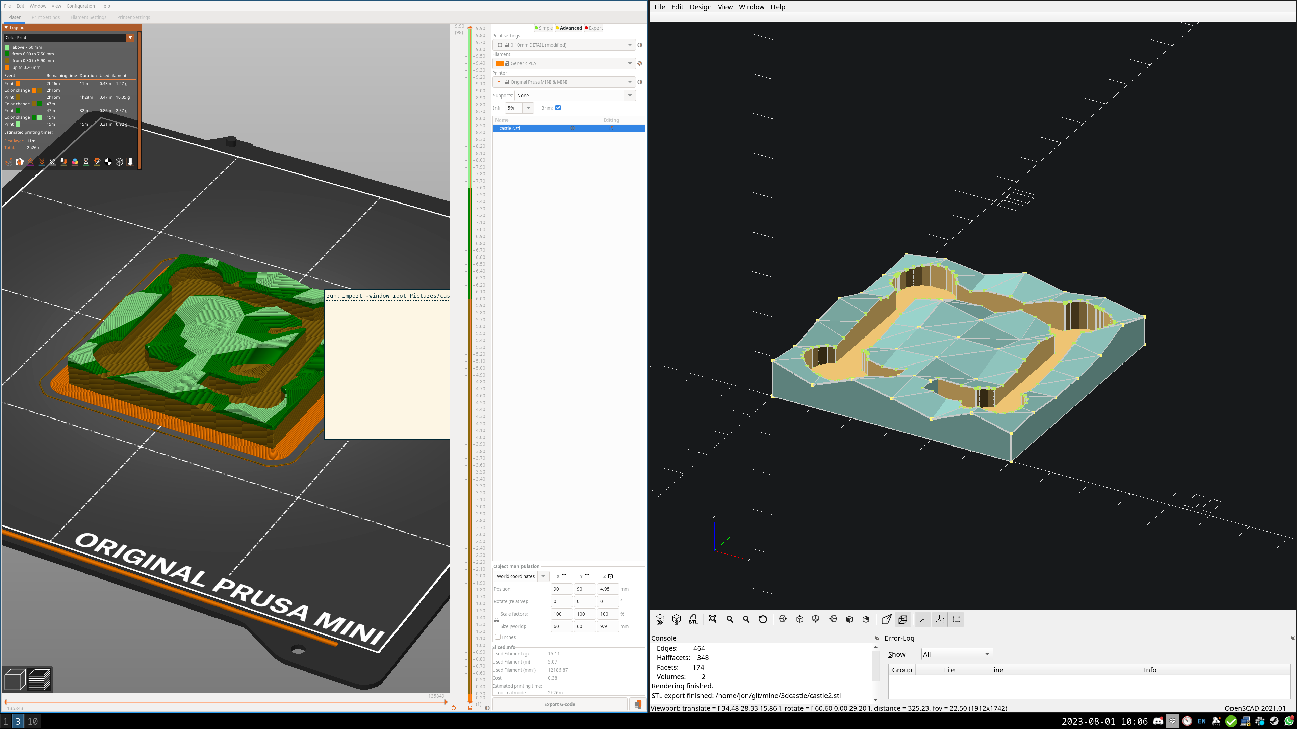
Task: Select Expert mode
Action: pos(593,28)
